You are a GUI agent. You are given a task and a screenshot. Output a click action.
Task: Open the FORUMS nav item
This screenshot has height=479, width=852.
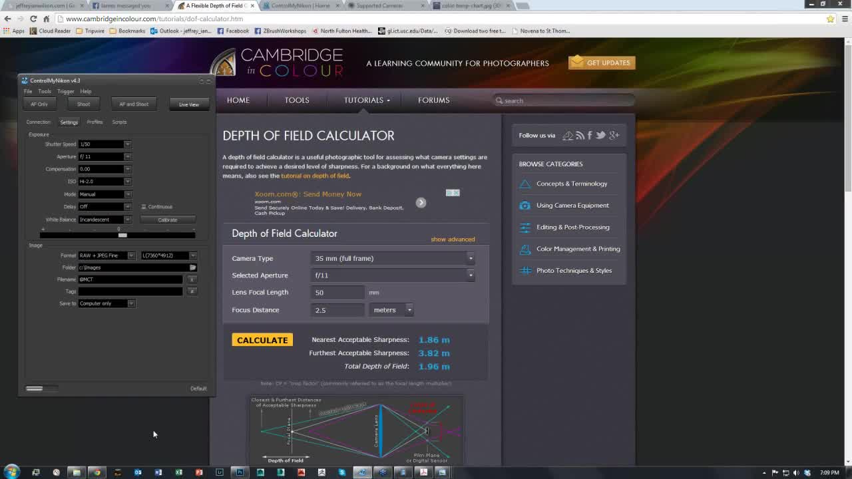(x=434, y=100)
